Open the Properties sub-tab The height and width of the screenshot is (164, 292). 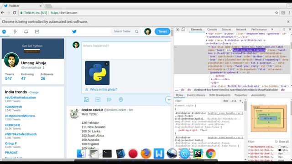coord(240,95)
